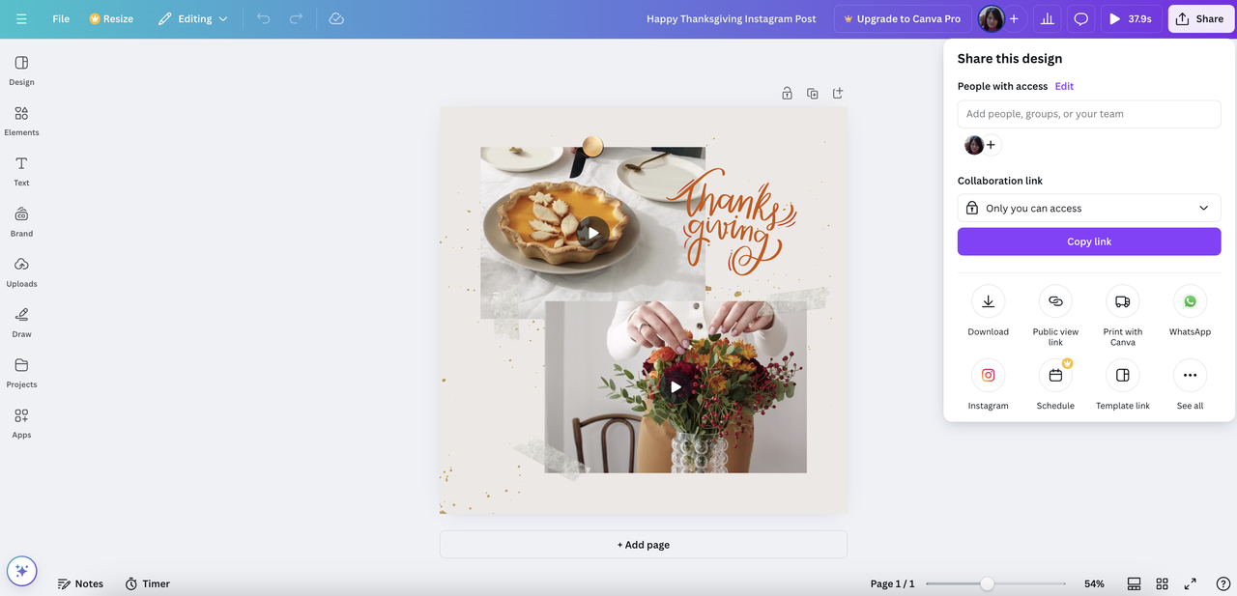
Task: Open the Elements sidebar tab
Action: (x=21, y=121)
